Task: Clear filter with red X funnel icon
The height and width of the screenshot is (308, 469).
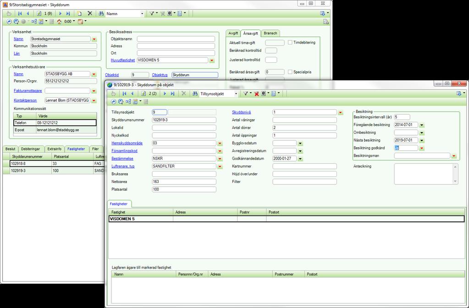Action: pyautogui.click(x=256, y=93)
